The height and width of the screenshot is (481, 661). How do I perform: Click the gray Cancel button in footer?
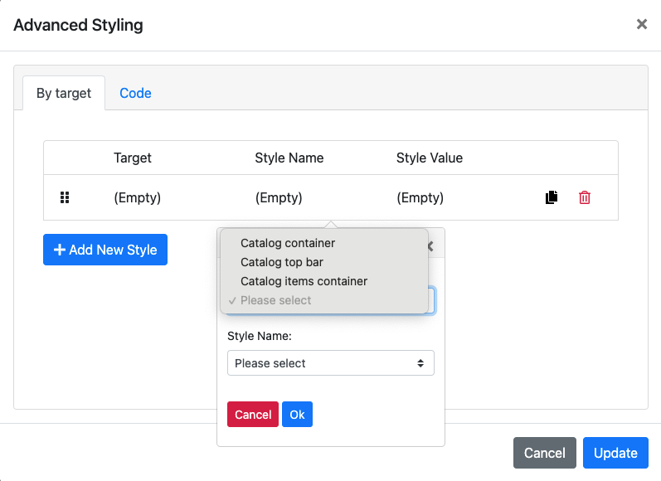click(x=544, y=453)
